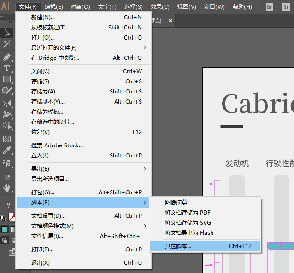Choose 文件信息(I)... menu item
This screenshot has height=273, width=294.
[83, 236]
